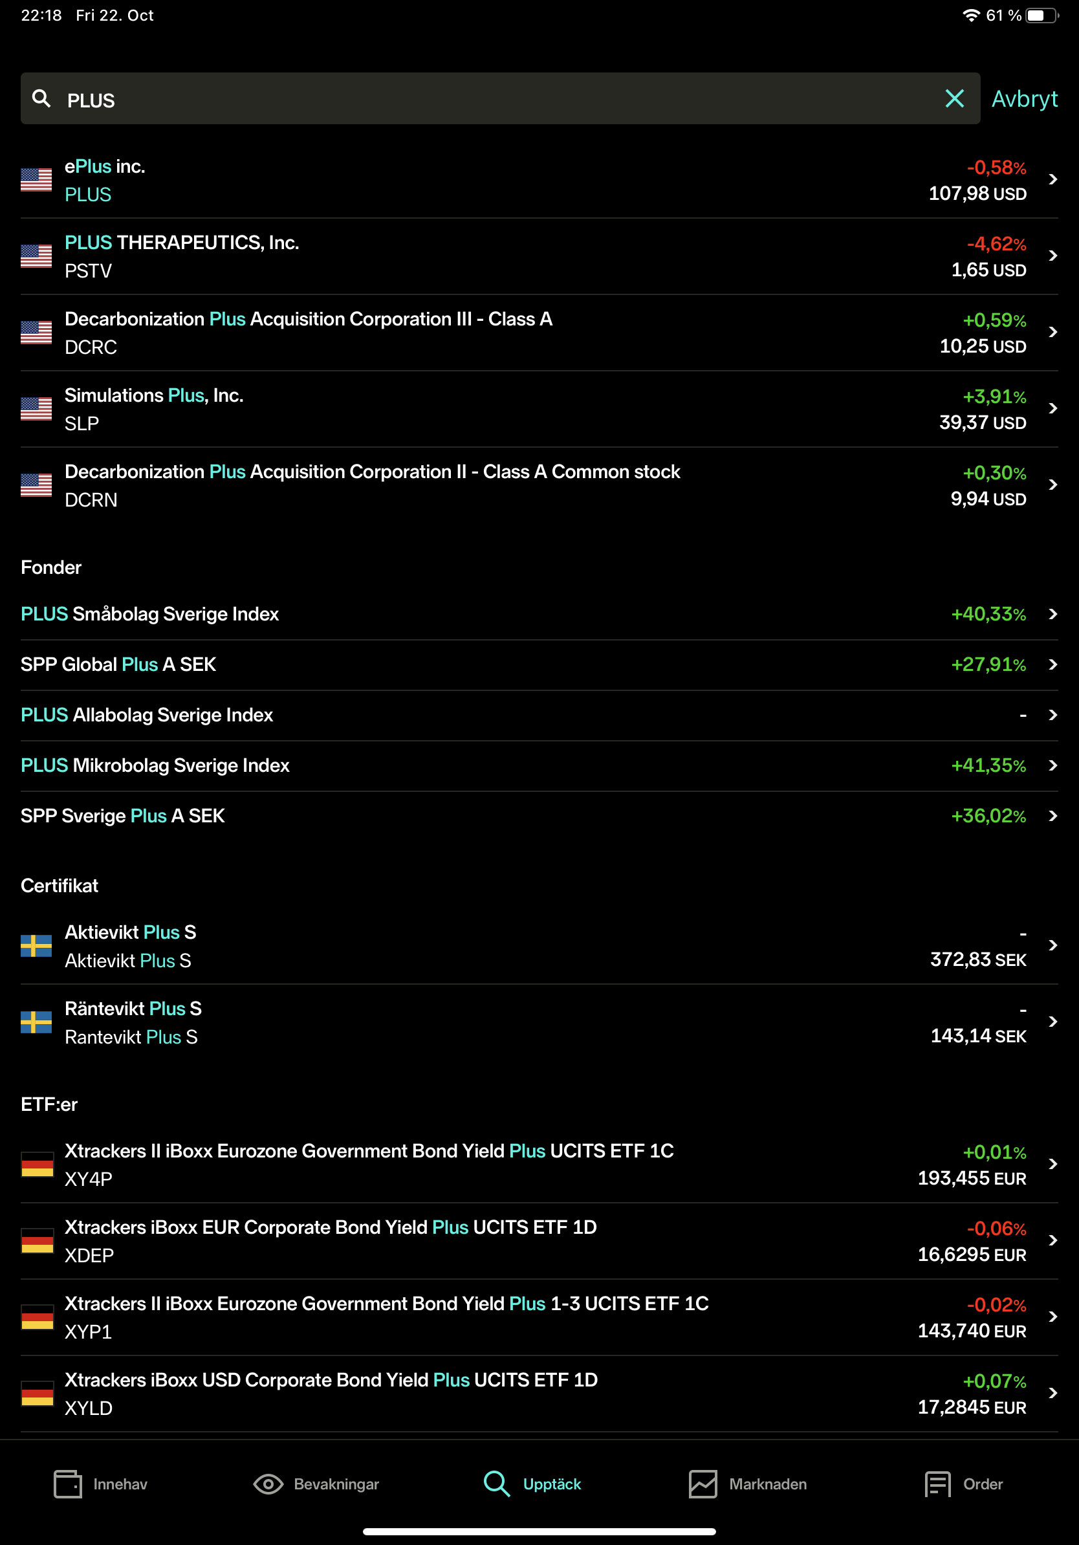Tap Swedish flag beside Aktievikt Plus S
This screenshot has width=1079, height=1545.
pos(36,945)
